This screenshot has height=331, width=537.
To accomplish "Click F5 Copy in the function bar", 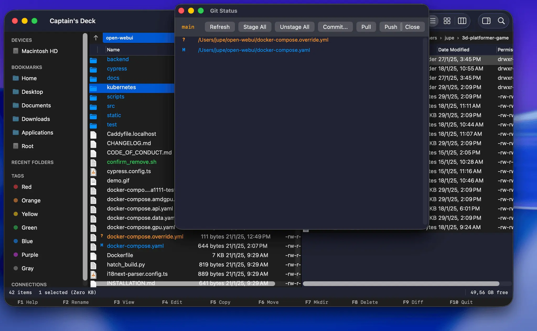I will click(x=220, y=302).
